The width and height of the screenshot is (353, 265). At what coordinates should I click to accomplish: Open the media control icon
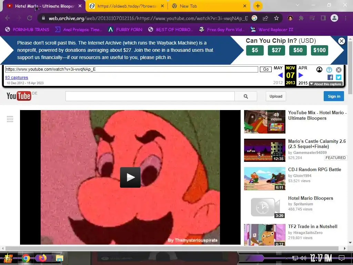click(x=312, y=18)
